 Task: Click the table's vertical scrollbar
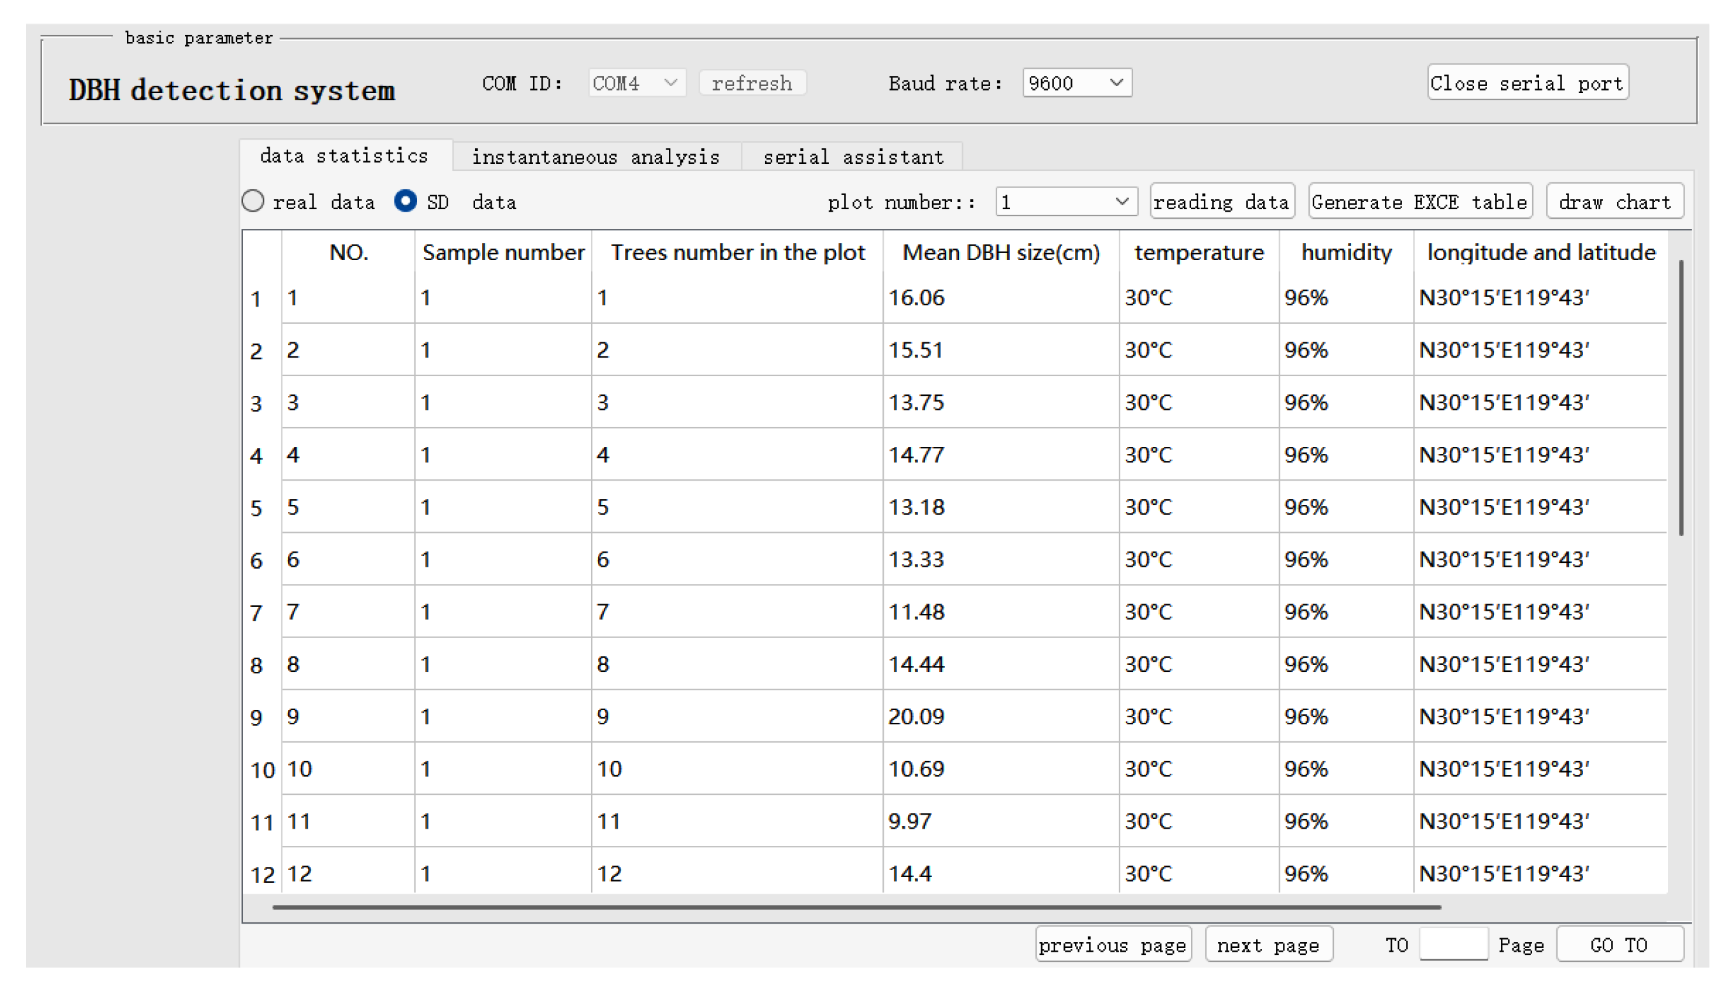click(x=1680, y=398)
